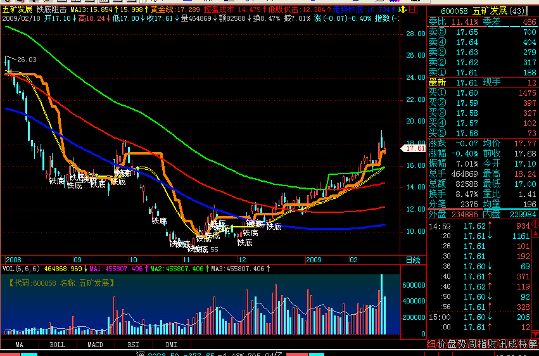Switch to the RSI indicator tab
This screenshot has width=539, height=356.
point(134,345)
